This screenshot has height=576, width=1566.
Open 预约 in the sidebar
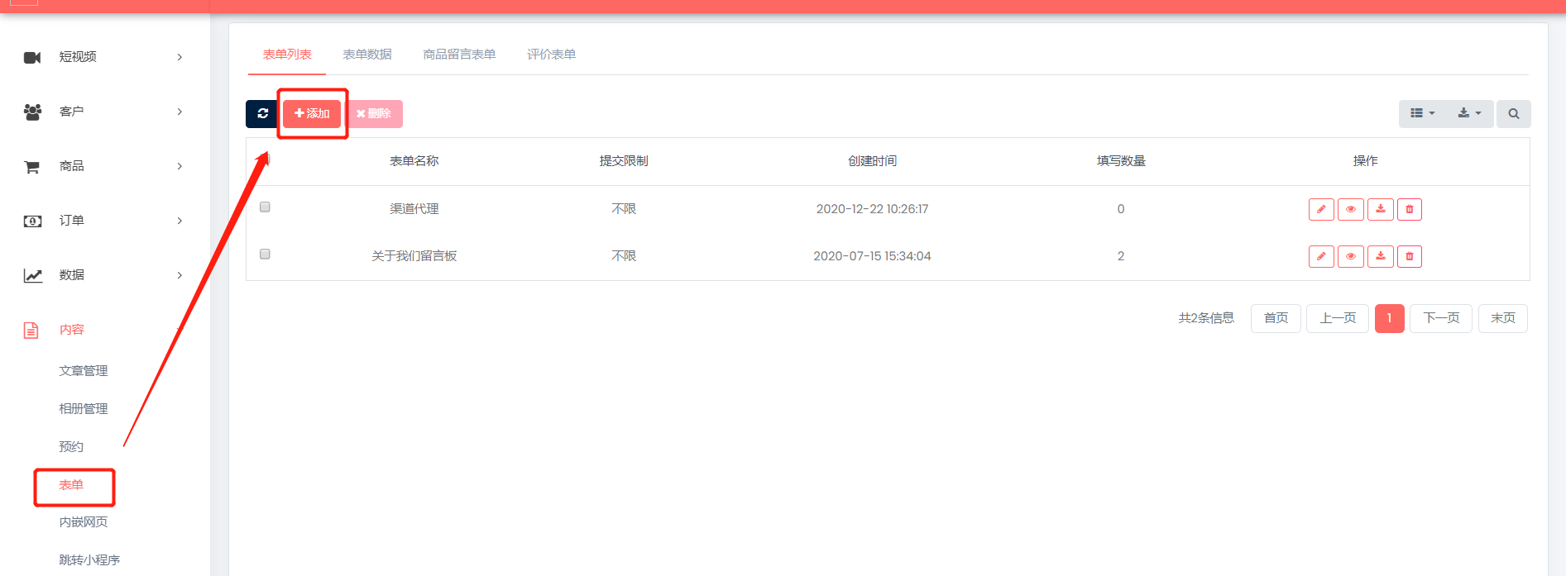pos(71,447)
